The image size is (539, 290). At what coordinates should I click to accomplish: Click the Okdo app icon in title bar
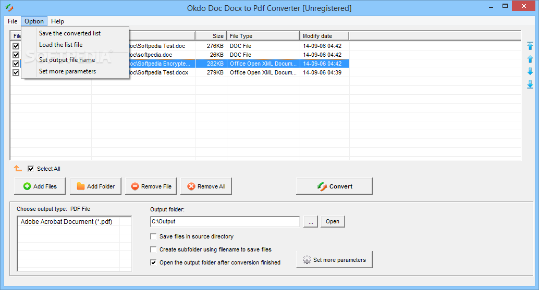click(x=9, y=8)
